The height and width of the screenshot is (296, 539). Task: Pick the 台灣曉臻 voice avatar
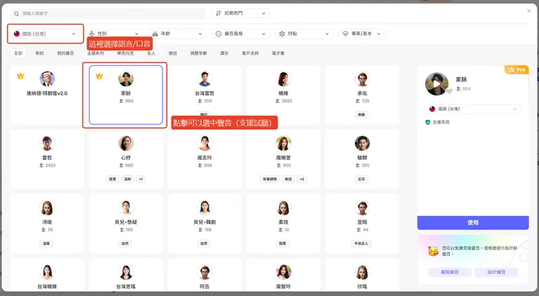47,272
